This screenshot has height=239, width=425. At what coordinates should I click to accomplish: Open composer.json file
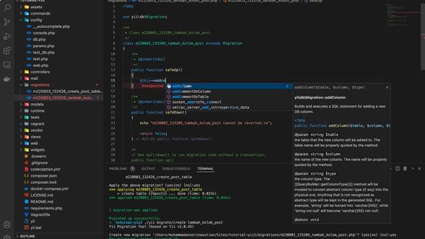(x=44, y=175)
